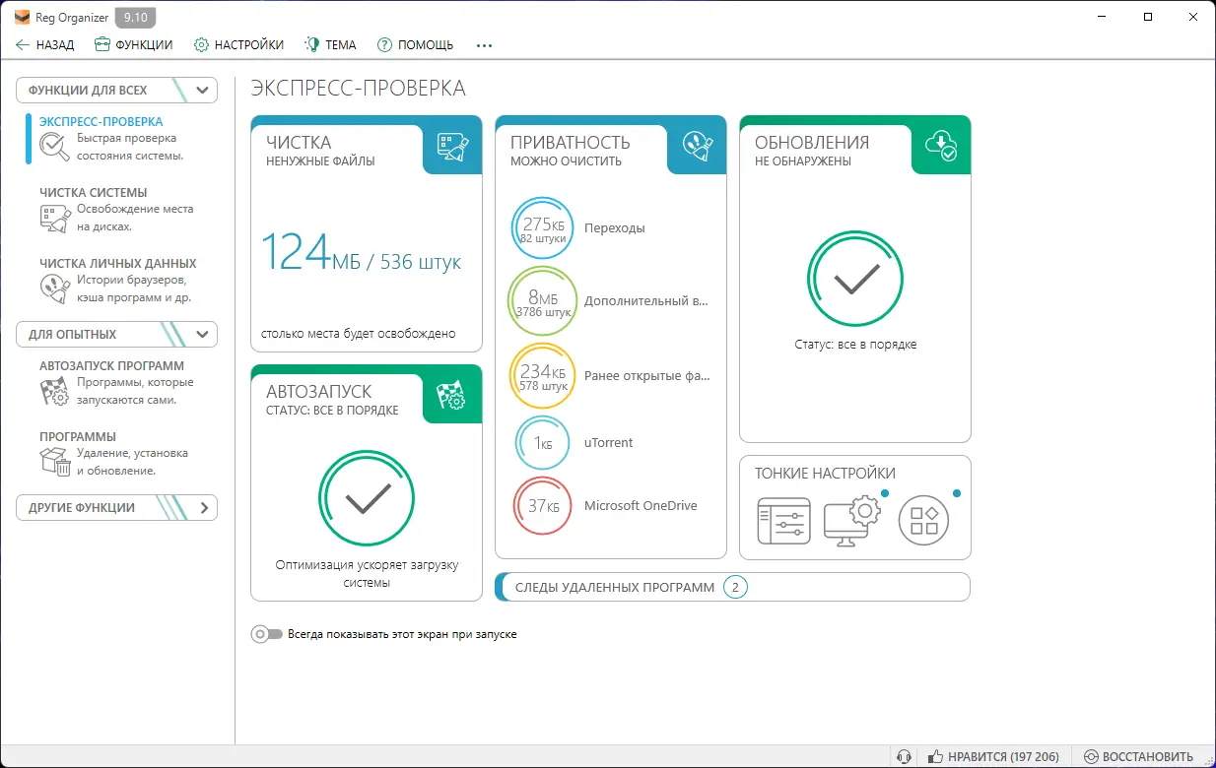The width and height of the screenshot is (1216, 768).
Task: Click the version 9.10 badge
Action: click(136, 17)
